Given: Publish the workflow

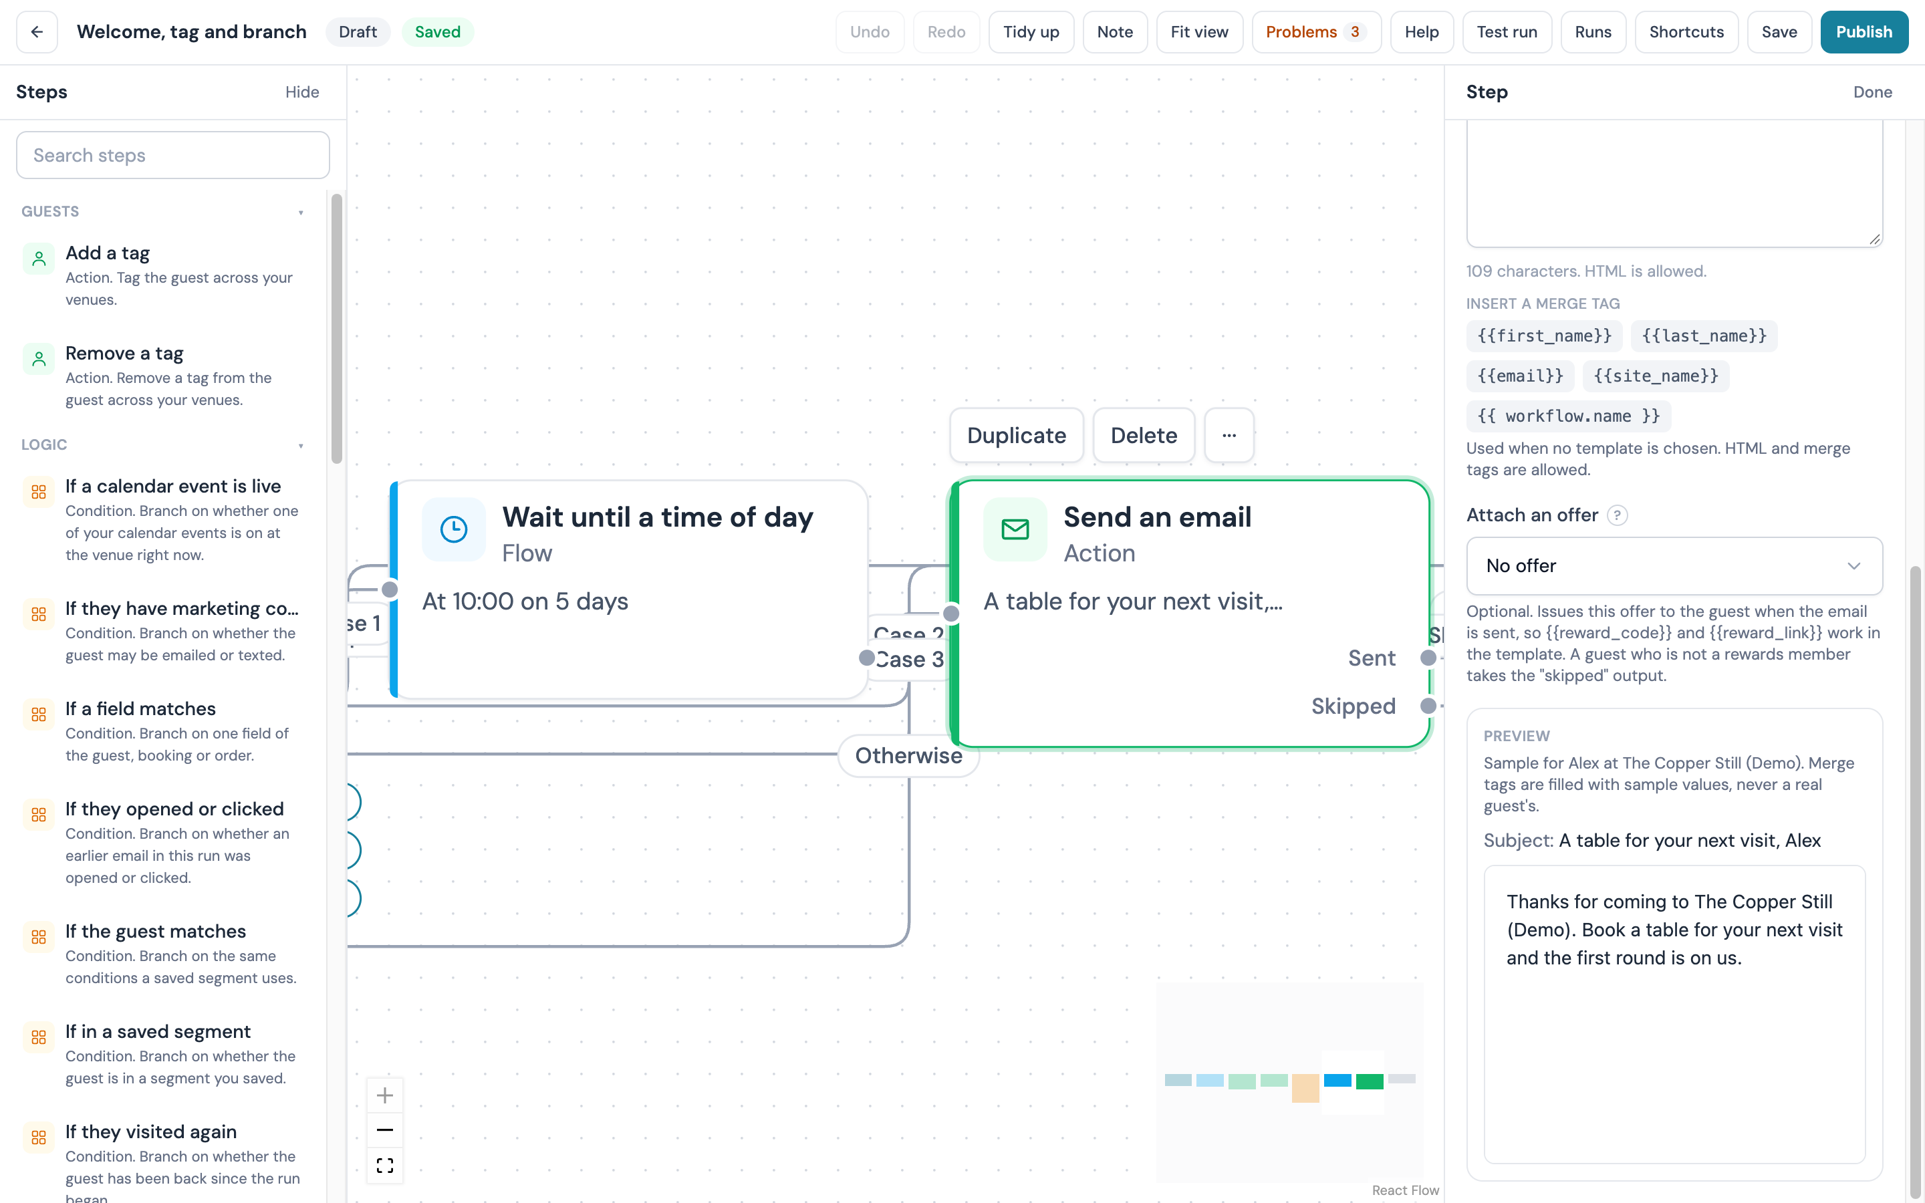Looking at the screenshot, I should [x=1864, y=32].
